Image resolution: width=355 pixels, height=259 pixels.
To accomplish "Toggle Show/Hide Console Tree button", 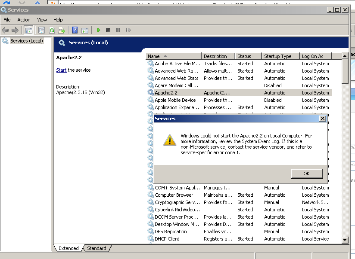I will [x=29, y=30].
